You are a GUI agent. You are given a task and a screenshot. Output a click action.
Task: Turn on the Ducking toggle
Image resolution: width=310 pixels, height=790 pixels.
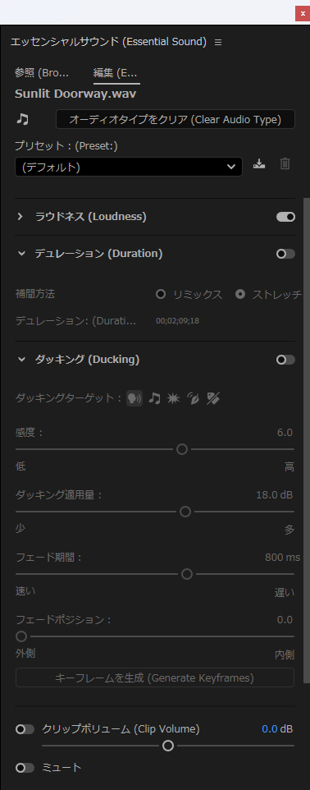286,359
